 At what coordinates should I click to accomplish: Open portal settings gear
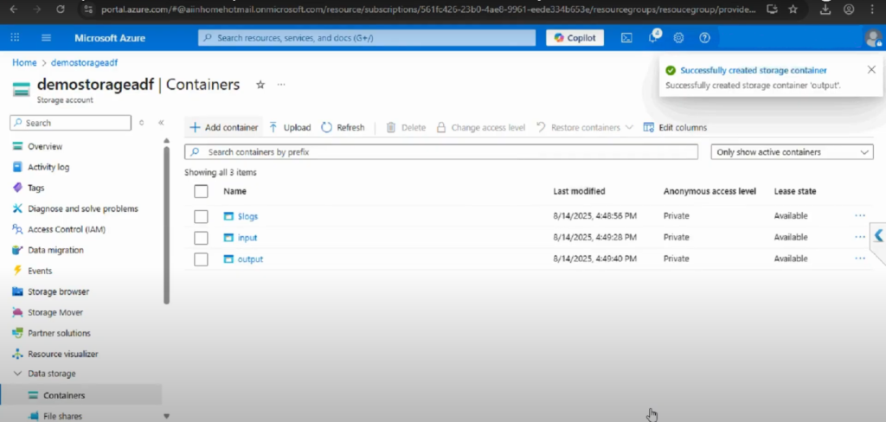click(678, 38)
